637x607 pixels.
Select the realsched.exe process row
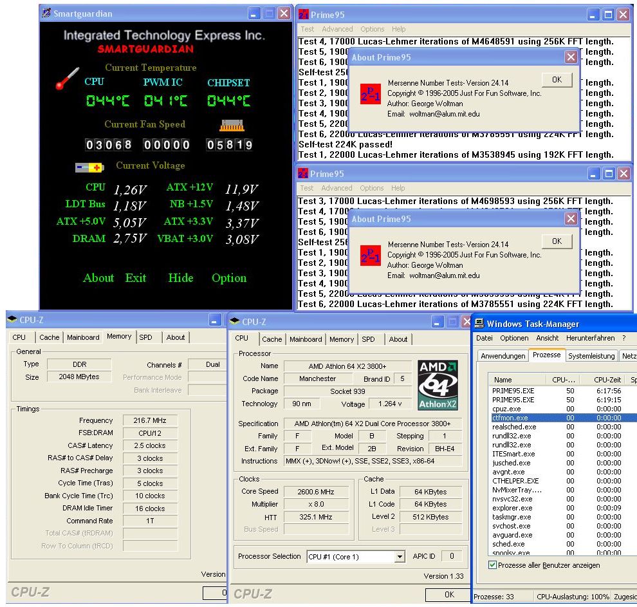(562, 427)
